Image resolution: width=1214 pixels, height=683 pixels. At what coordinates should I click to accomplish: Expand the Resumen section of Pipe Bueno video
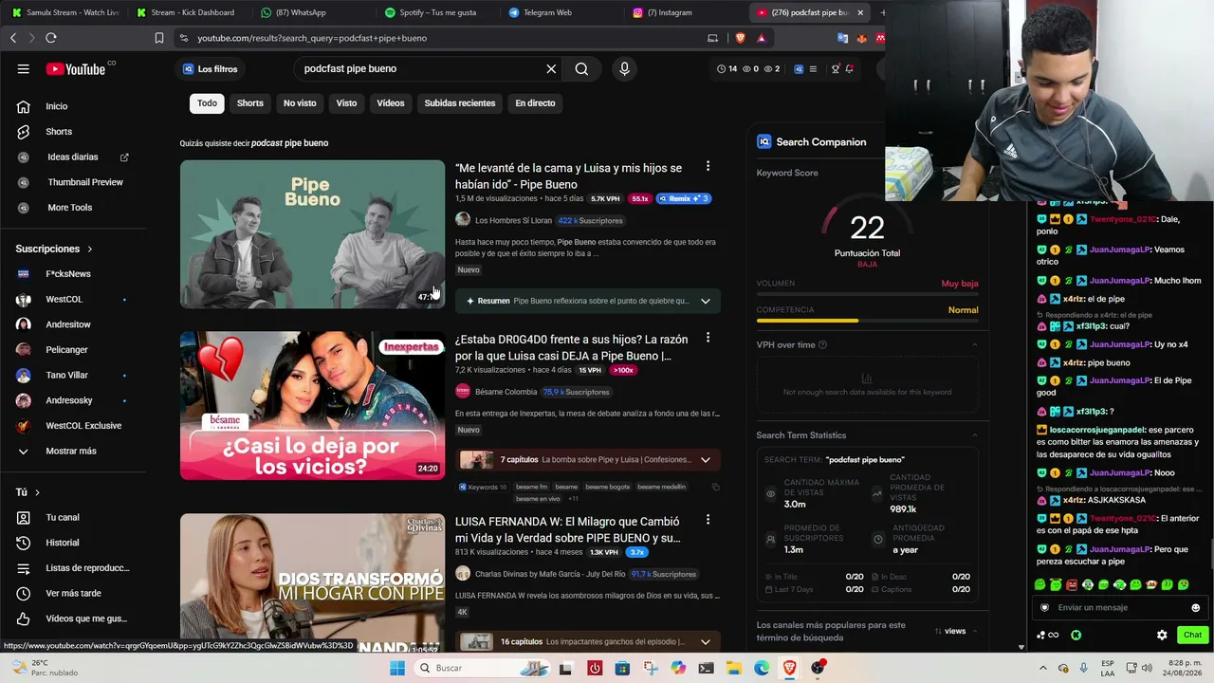[x=705, y=301]
